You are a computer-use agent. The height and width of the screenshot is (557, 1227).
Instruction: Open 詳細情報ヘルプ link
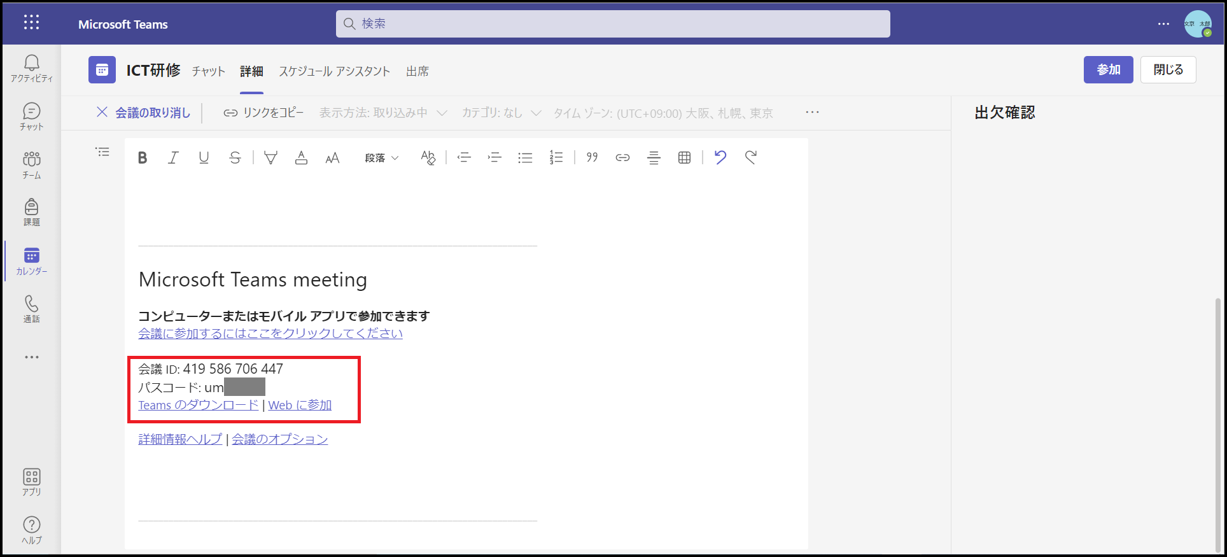(x=180, y=439)
